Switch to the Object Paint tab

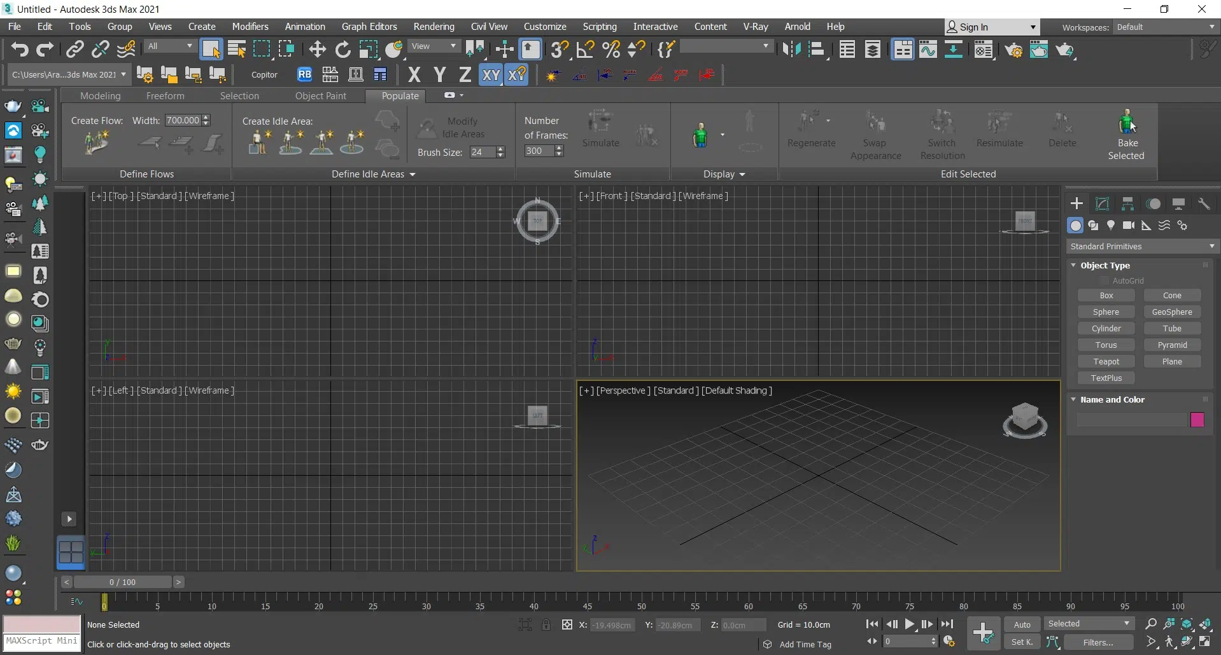tap(320, 96)
